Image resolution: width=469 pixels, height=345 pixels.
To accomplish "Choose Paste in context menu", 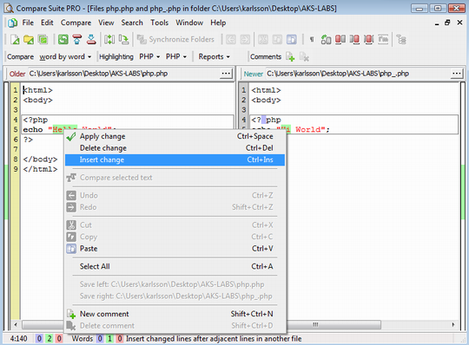I will (175, 248).
